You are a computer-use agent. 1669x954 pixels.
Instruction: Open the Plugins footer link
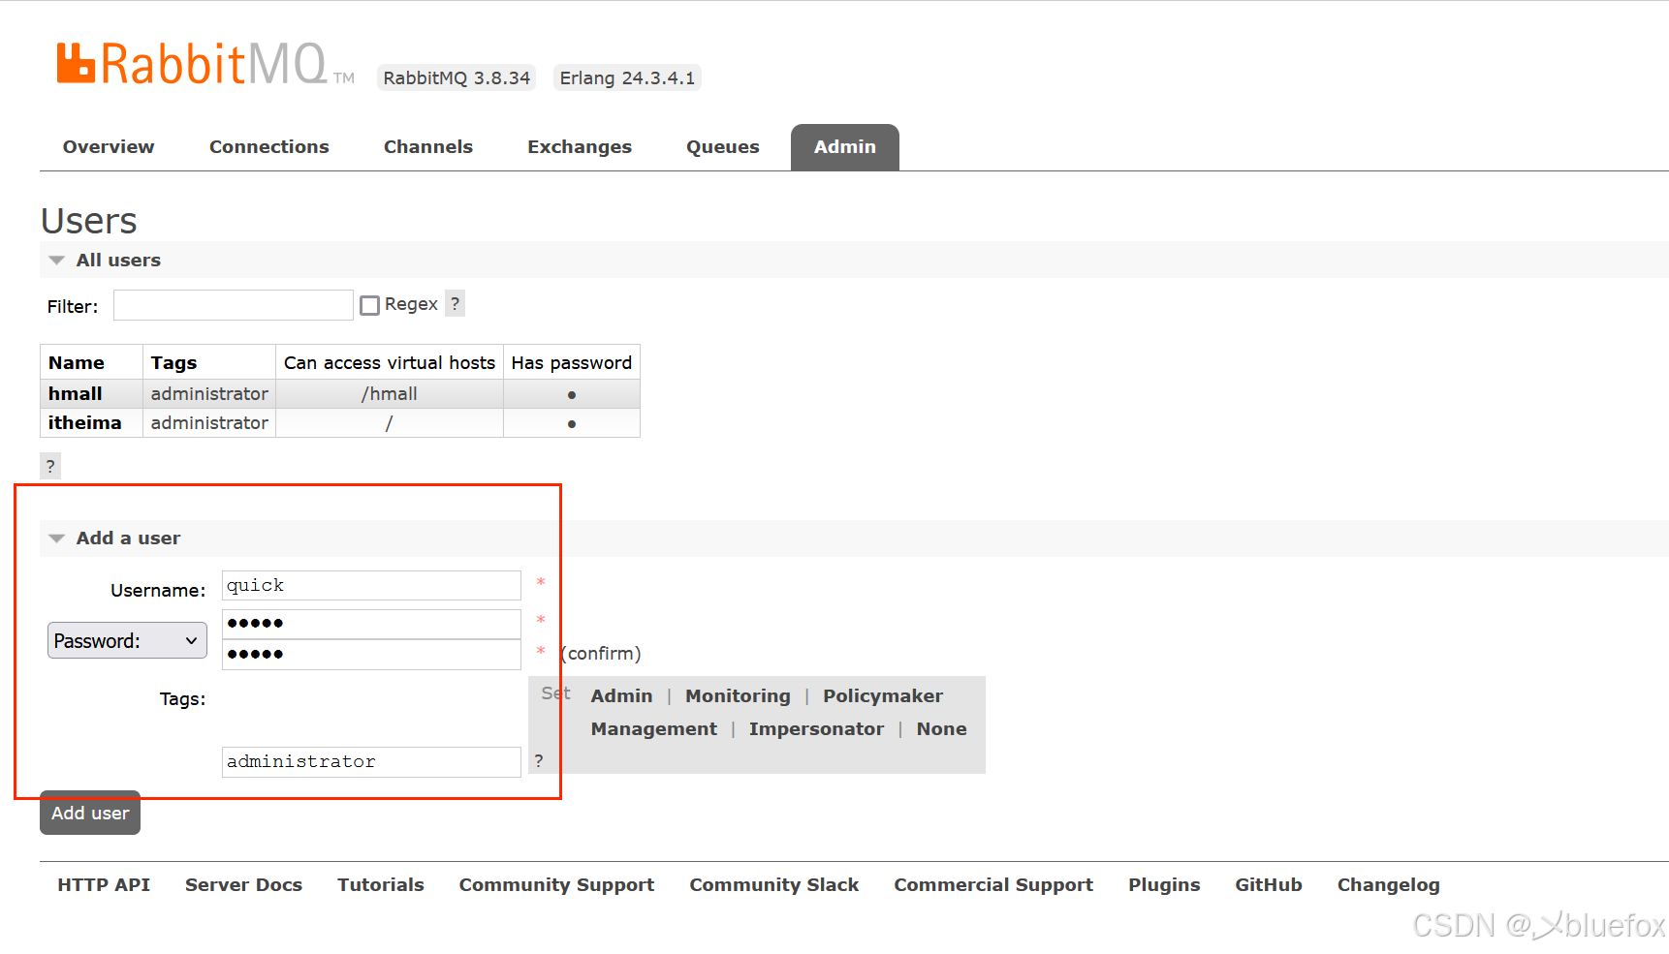pyautogui.click(x=1164, y=884)
